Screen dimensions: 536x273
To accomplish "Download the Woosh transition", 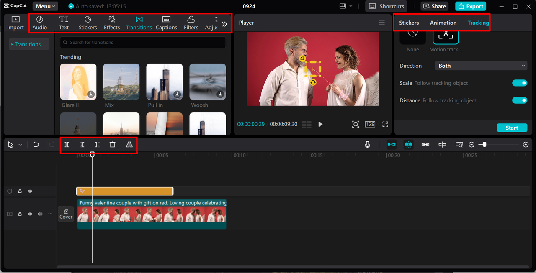I will pos(220,94).
